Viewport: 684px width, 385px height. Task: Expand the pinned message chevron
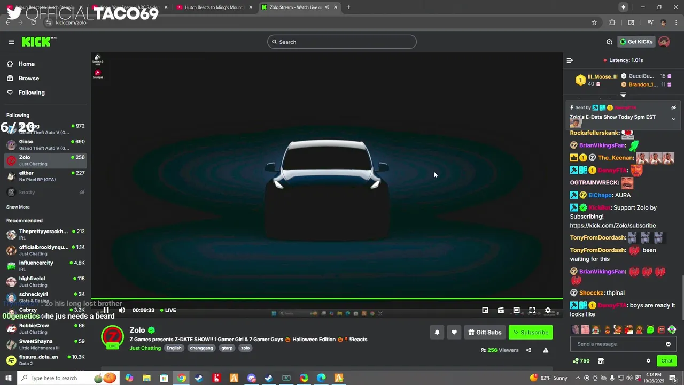tap(673, 119)
